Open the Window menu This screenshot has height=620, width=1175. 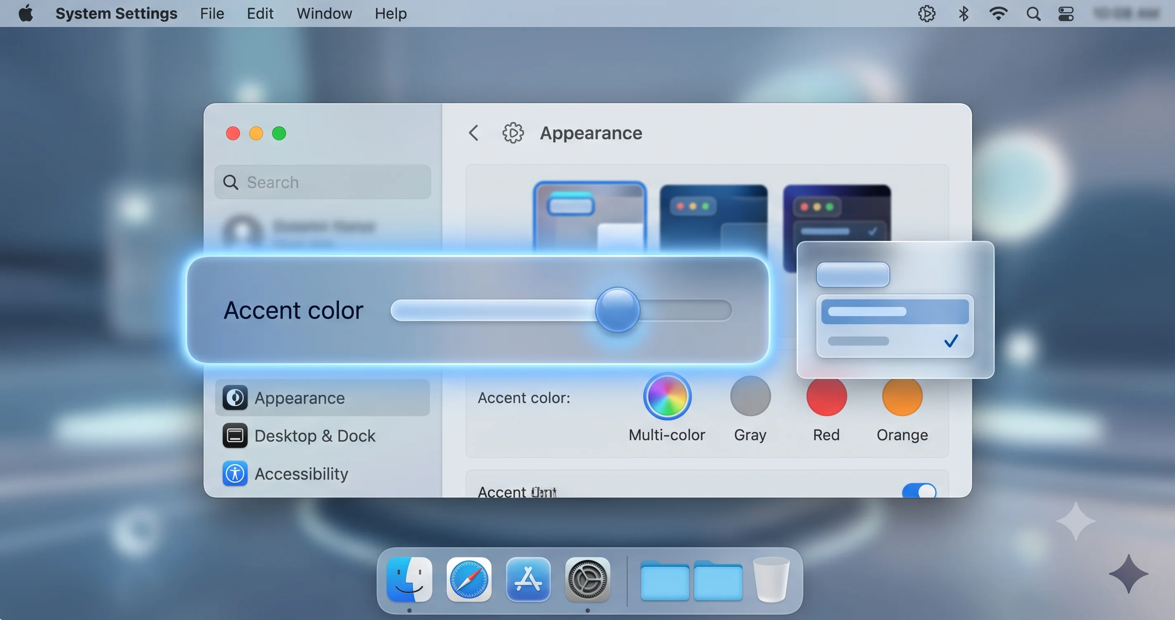tap(324, 13)
